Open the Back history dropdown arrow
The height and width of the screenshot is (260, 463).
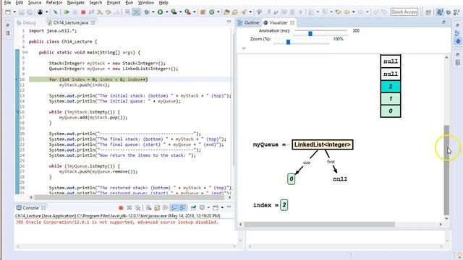(354, 12)
